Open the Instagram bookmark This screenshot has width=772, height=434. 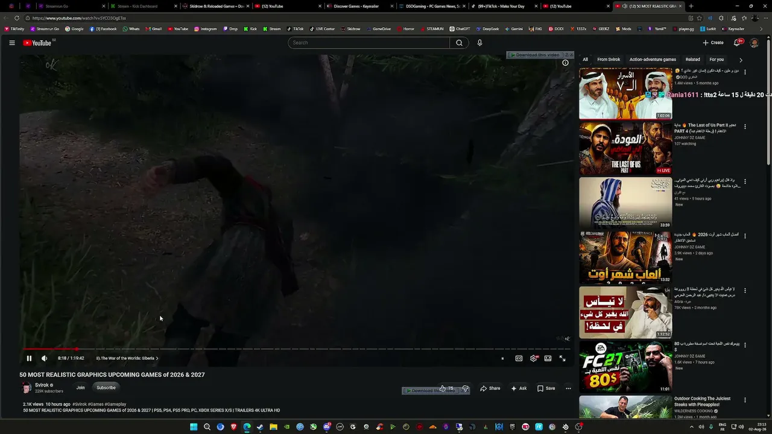click(x=205, y=29)
